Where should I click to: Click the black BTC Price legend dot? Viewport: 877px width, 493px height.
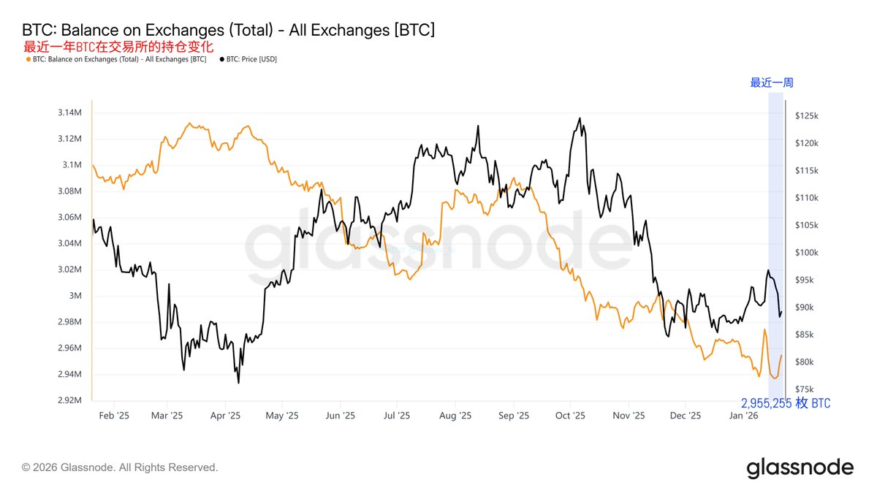coord(221,59)
